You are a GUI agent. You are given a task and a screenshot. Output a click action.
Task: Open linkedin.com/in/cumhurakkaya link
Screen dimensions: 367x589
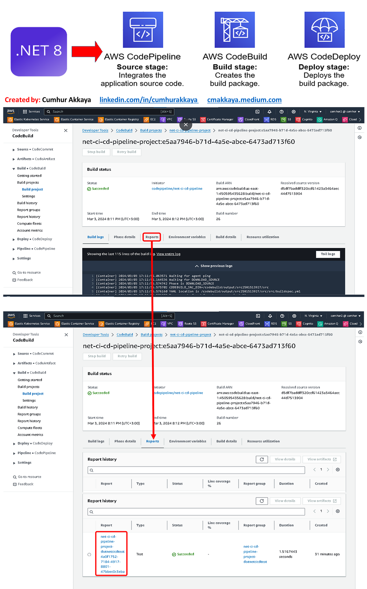(x=149, y=100)
